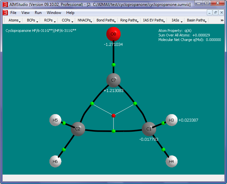Click the AIMStudio document icon in menu bar
Screen dimensions: 227x184
5,13
